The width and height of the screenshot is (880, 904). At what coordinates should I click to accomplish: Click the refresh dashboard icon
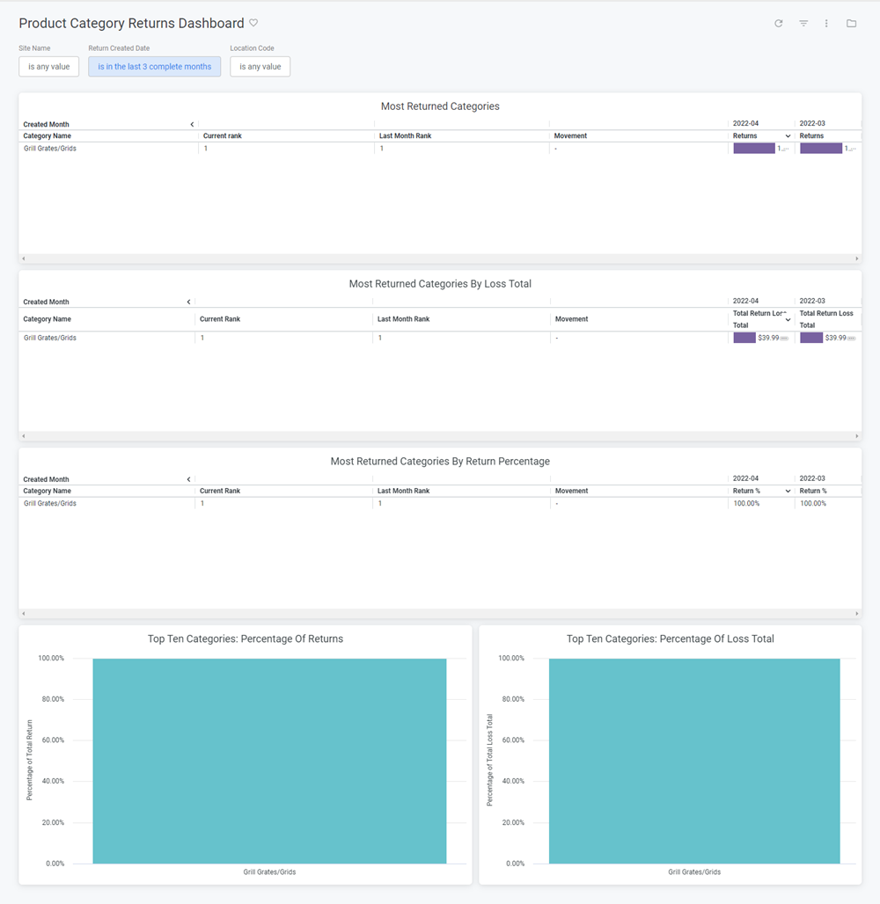click(778, 24)
